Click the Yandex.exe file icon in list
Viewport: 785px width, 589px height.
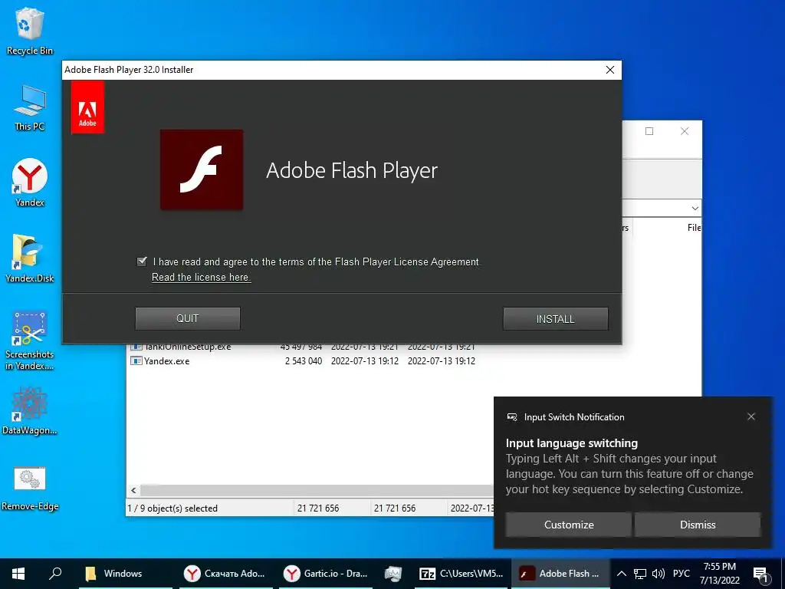(x=136, y=360)
